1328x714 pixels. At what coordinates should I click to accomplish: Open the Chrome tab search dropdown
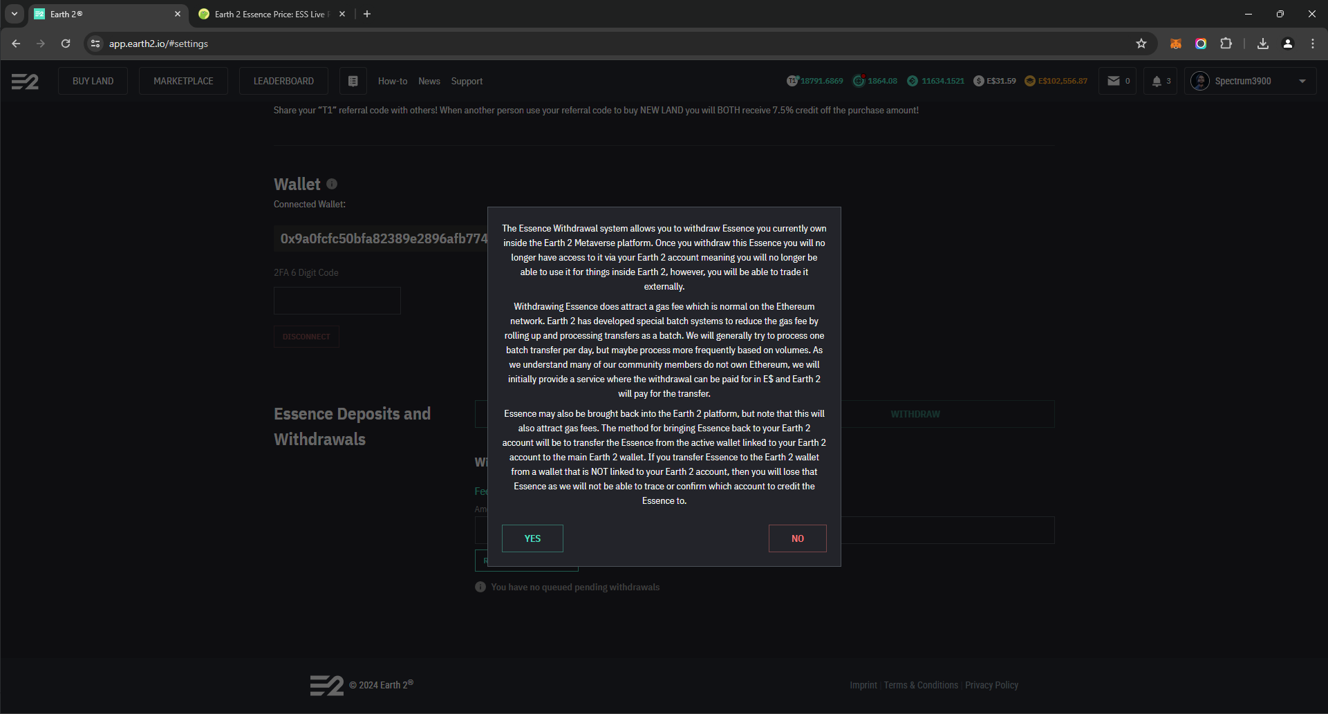(15, 14)
